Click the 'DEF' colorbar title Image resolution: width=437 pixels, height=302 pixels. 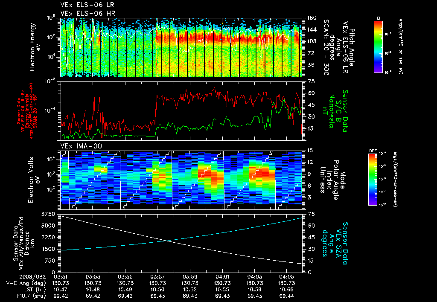(373, 151)
